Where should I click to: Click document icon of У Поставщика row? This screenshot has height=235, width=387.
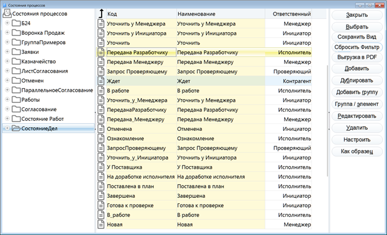point(100,167)
